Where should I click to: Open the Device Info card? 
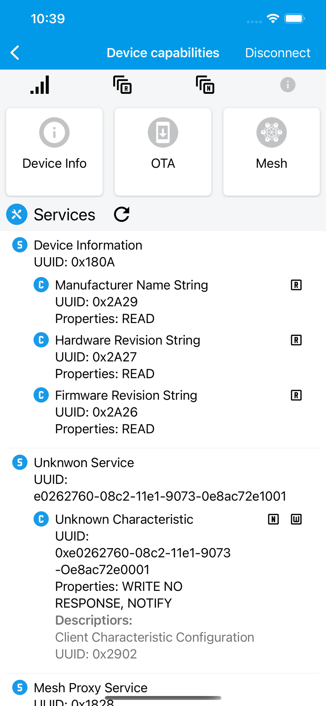pyautogui.click(x=54, y=152)
